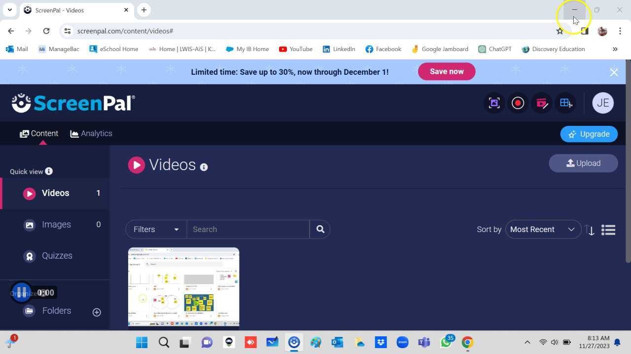
Task: Select Videos in the Quick view sidebar
Action: [55, 193]
